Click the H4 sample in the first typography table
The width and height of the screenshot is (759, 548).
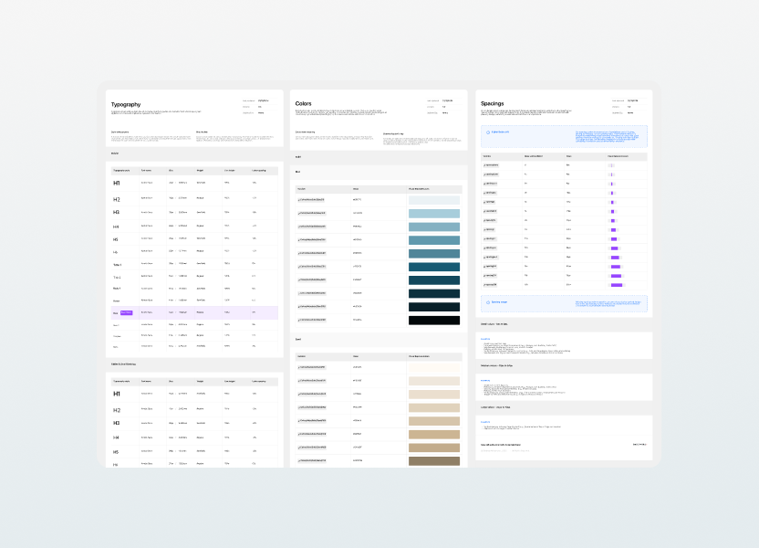pyautogui.click(x=116, y=227)
